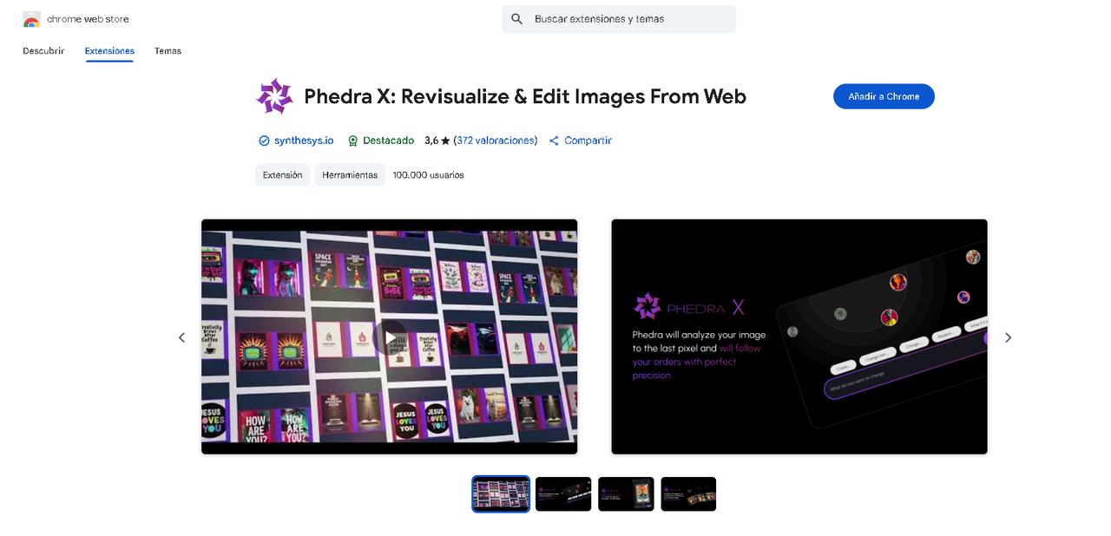Click the Herramientas category chip
Viewport: 1111px width, 536px height.
click(x=350, y=175)
